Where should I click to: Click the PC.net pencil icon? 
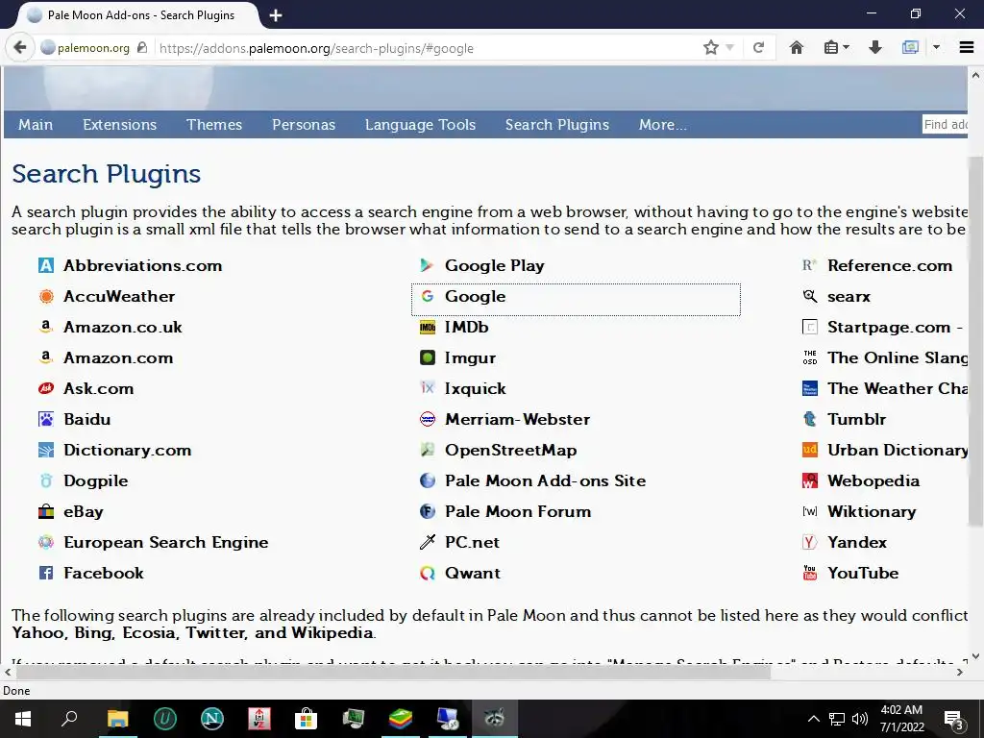point(428,542)
